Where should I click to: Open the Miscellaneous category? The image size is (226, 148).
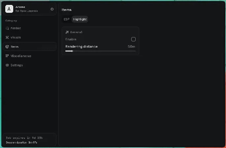click(21, 56)
